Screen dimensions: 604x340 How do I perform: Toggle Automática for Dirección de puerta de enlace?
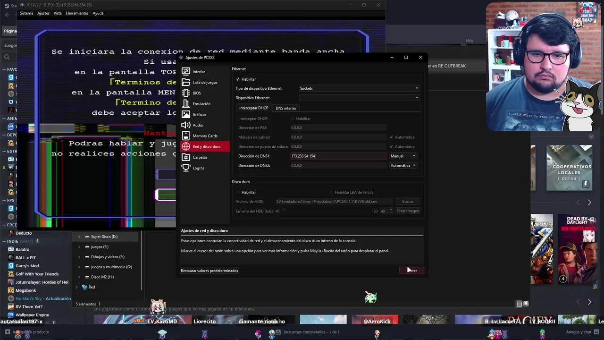[391, 147]
